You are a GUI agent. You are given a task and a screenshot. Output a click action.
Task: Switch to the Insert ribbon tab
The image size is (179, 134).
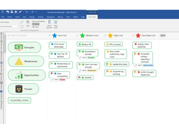click(18, 17)
